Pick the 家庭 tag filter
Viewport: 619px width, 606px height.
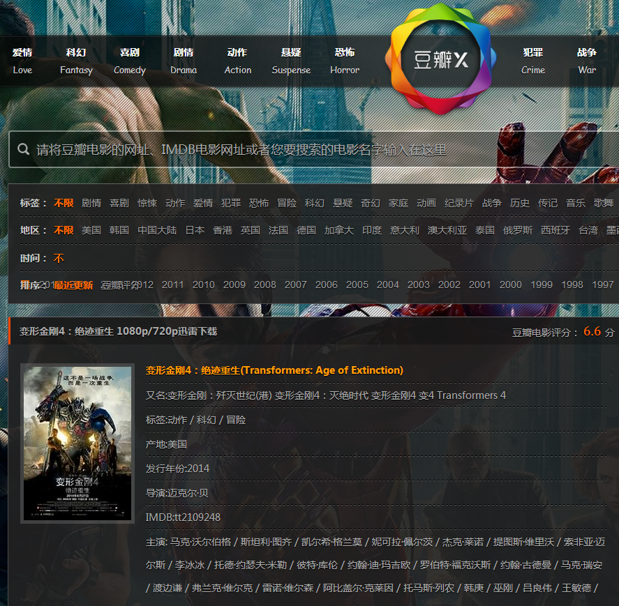(398, 203)
